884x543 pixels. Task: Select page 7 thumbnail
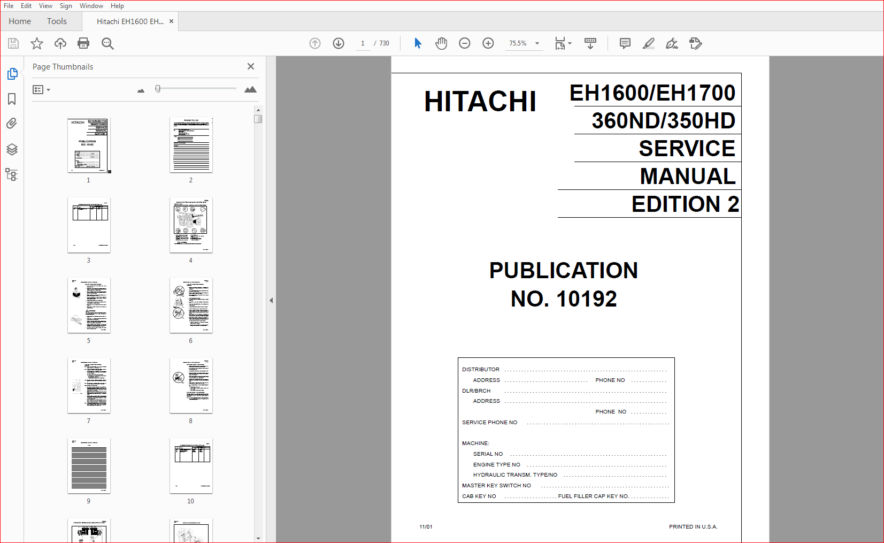tap(89, 386)
